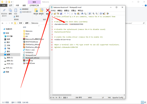Switch Explorer to details view icon
Image resolution: width=147 pixels, height=104 pixels.
pos(142,102)
